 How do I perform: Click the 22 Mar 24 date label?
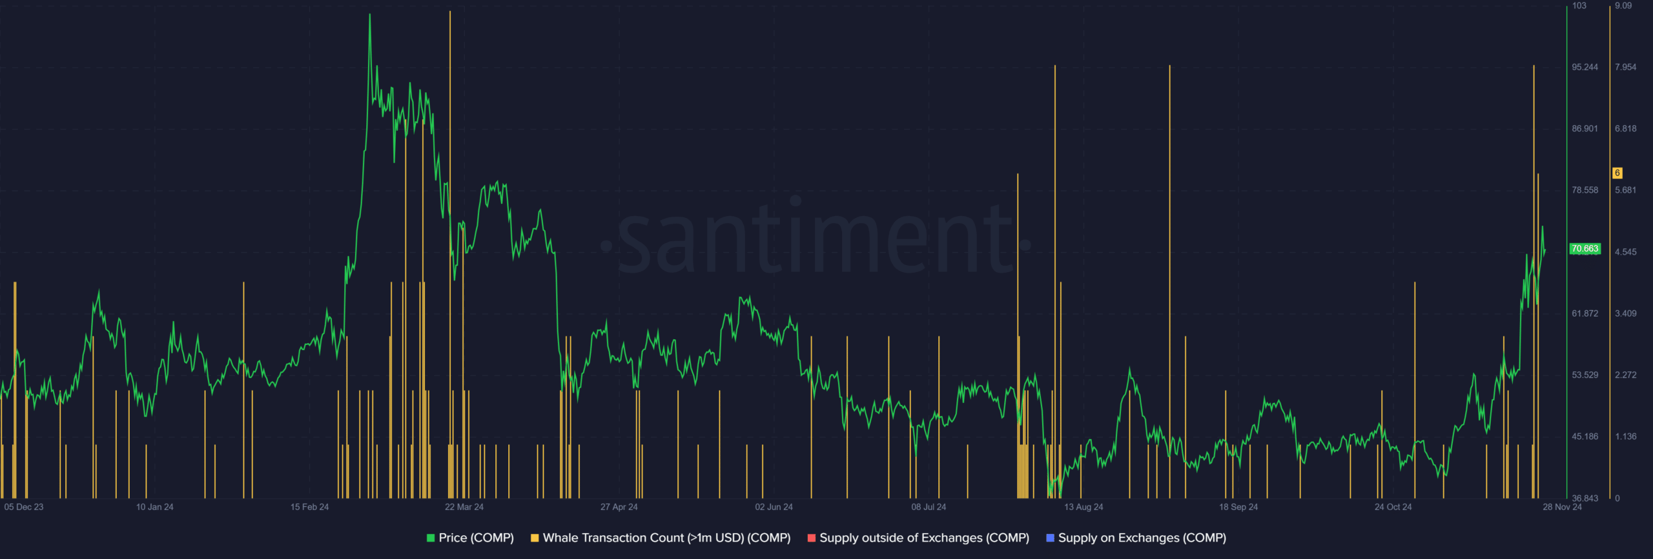tap(464, 507)
